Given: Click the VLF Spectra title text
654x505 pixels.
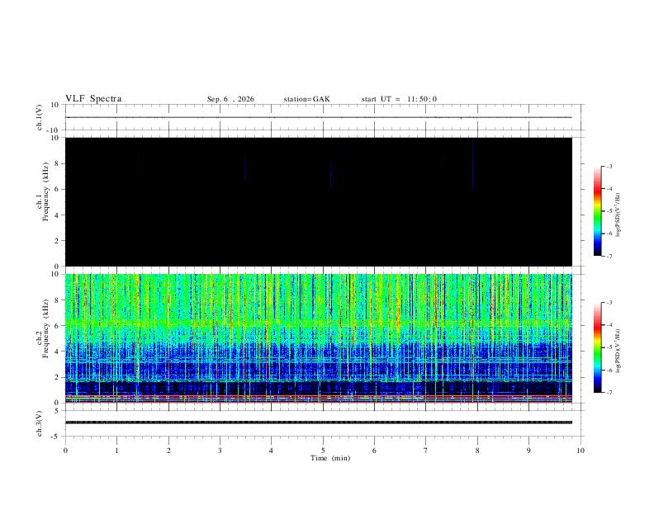Looking at the screenshot, I should (x=93, y=99).
